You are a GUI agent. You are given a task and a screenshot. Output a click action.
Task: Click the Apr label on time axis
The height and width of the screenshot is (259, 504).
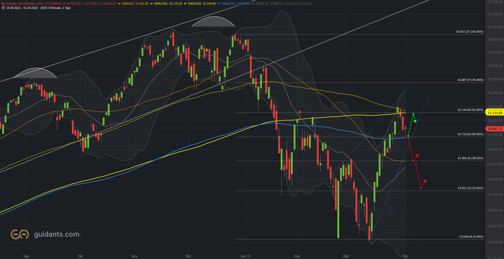405,256
